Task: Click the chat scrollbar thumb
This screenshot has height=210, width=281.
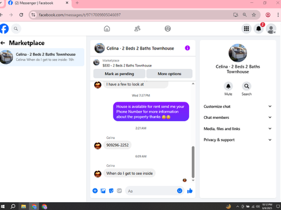Action: pos(193,162)
